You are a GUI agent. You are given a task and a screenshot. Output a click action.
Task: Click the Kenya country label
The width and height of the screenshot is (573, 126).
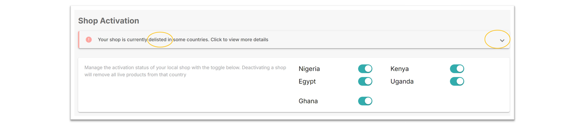[x=400, y=69]
